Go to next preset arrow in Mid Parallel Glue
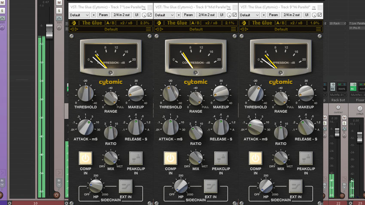The width and height of the screenshot is (365, 205). (x=161, y=29)
